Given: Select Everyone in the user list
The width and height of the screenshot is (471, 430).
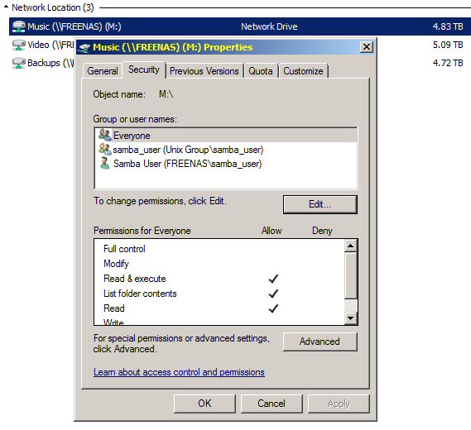Looking at the screenshot, I should coord(226,136).
